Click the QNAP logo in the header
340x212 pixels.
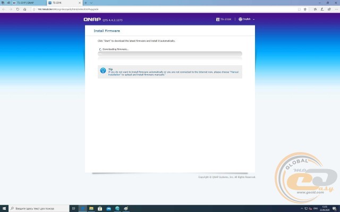92,20
